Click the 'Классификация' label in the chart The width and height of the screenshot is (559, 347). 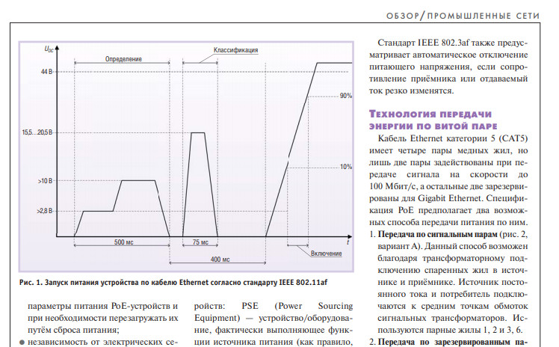tap(236, 51)
